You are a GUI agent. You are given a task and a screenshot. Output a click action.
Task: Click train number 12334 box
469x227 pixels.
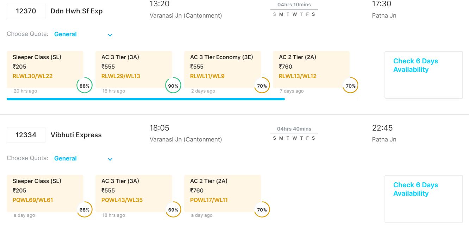pyautogui.click(x=26, y=135)
